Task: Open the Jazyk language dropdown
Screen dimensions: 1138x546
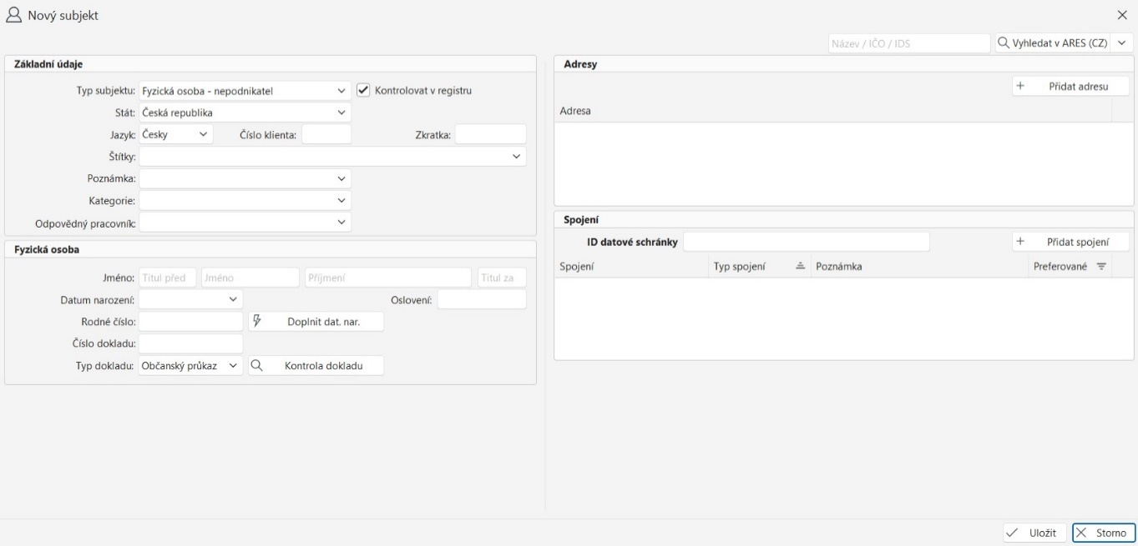Action: (x=203, y=133)
